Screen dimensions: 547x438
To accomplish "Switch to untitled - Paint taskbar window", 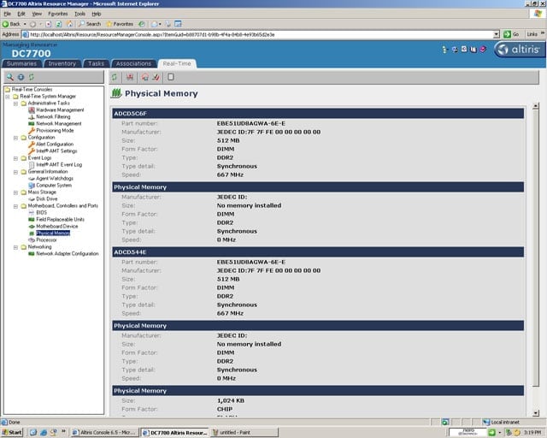I will (245, 432).
